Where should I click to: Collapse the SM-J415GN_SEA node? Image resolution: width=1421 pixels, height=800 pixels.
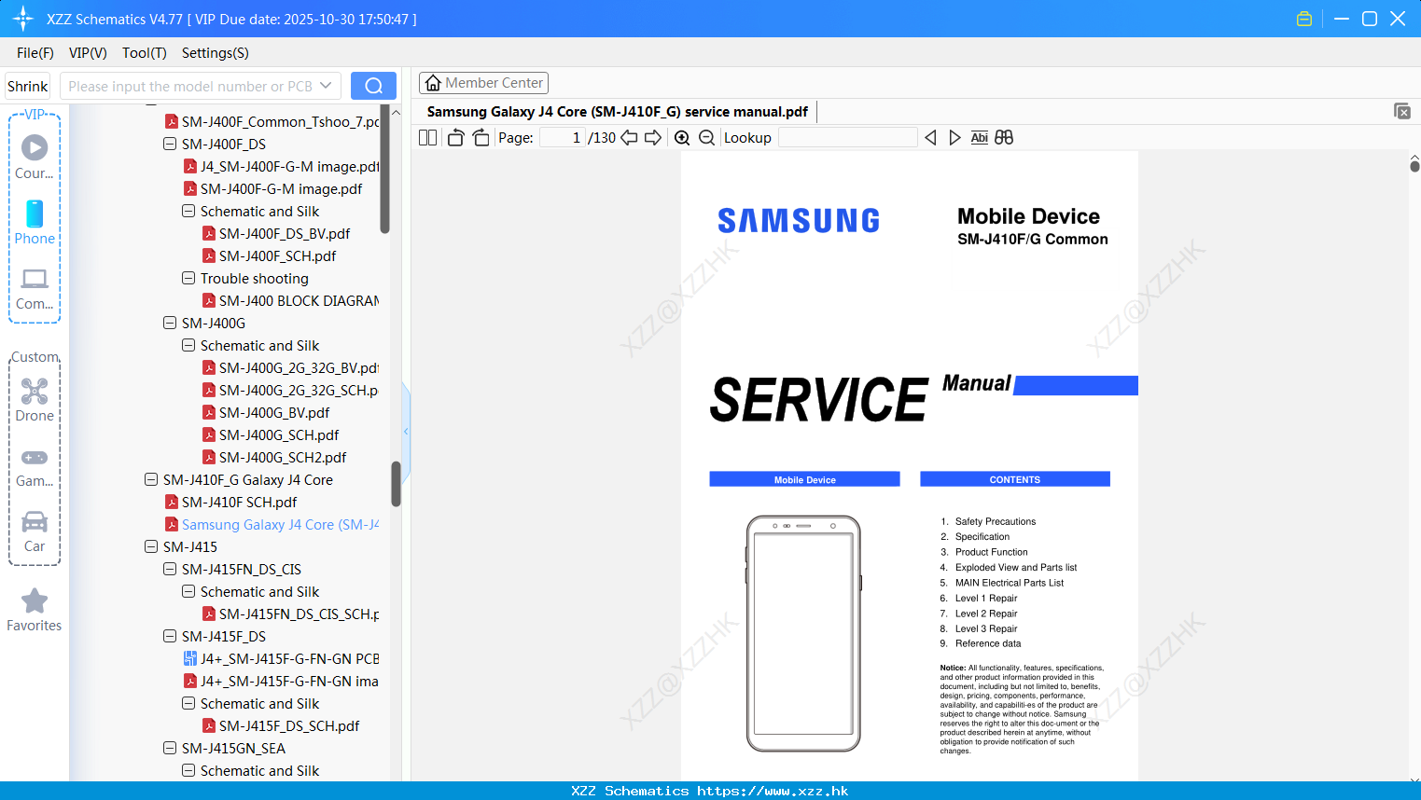coord(170,749)
